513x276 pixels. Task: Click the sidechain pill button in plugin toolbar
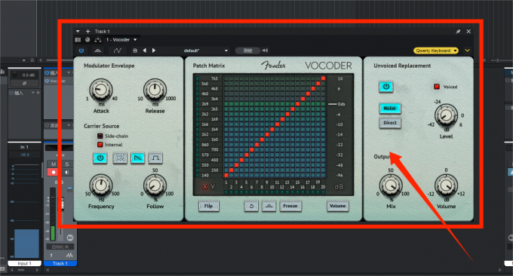[x=247, y=51]
